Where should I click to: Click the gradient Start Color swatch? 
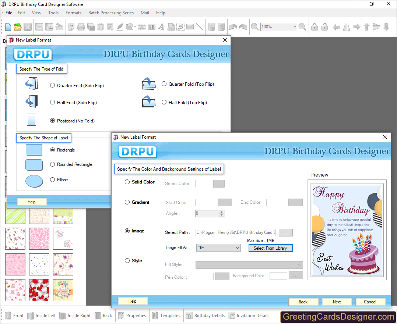(205, 203)
